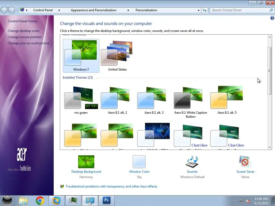Screen dimensions: 275x206
Task: Click the theme list scroll up arrow
Action: coord(270,37)
